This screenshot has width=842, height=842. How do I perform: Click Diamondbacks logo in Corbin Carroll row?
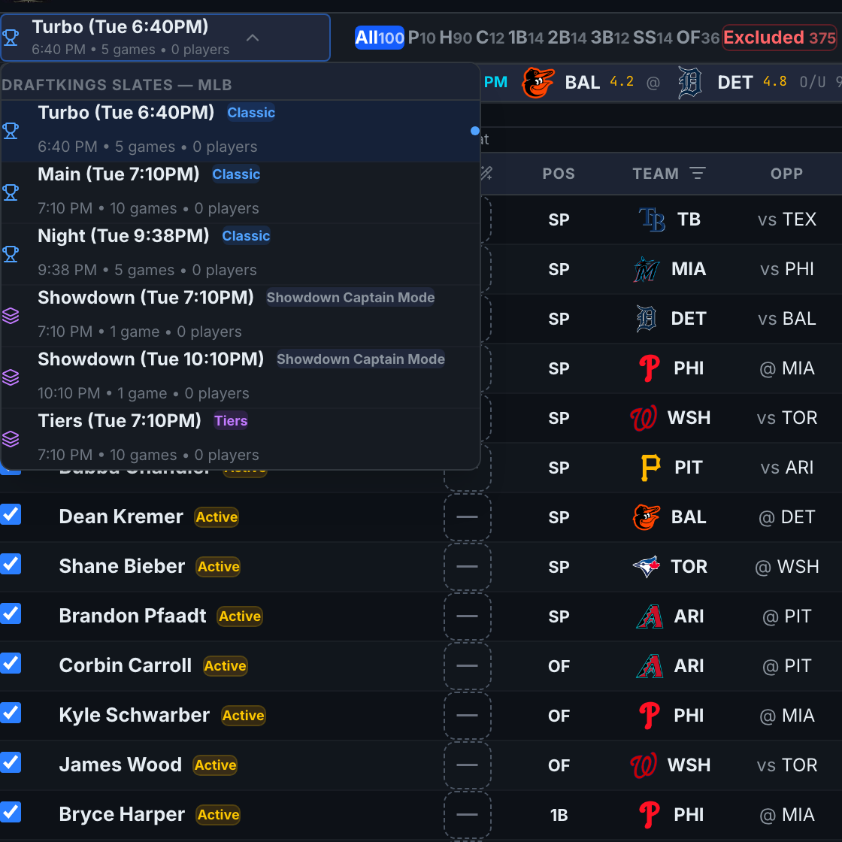click(650, 666)
